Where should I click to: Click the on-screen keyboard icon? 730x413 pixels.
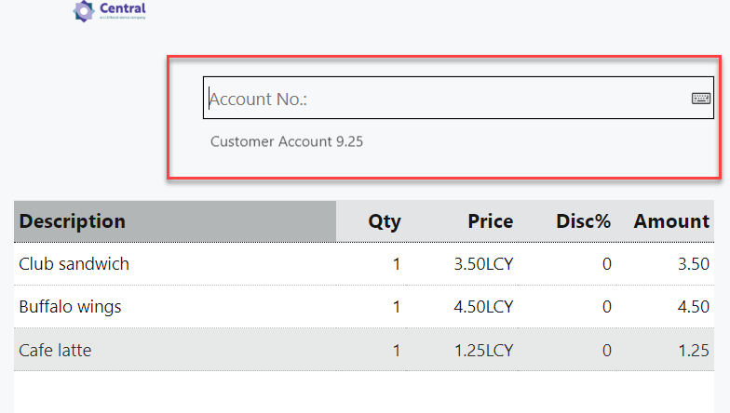tap(701, 98)
